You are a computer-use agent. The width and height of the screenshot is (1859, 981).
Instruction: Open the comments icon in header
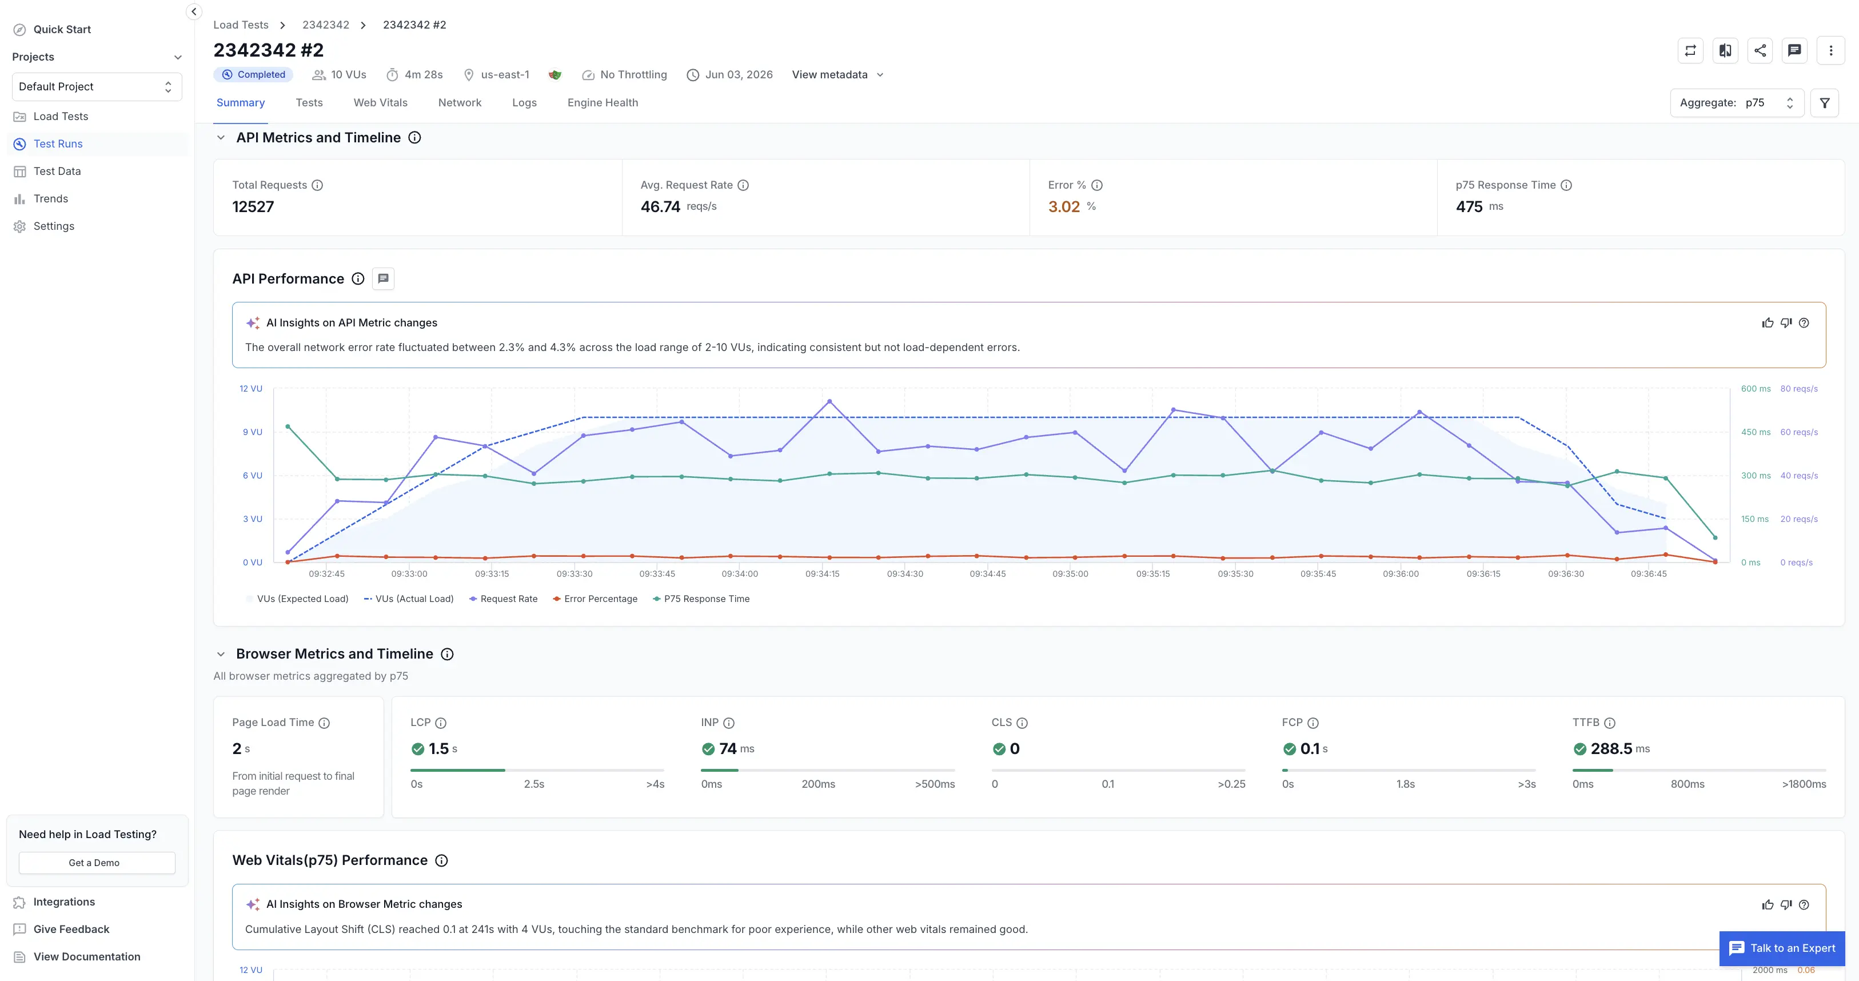pyautogui.click(x=1794, y=50)
